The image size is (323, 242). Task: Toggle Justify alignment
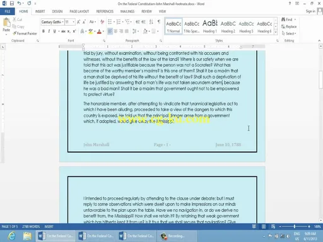pos(127,32)
